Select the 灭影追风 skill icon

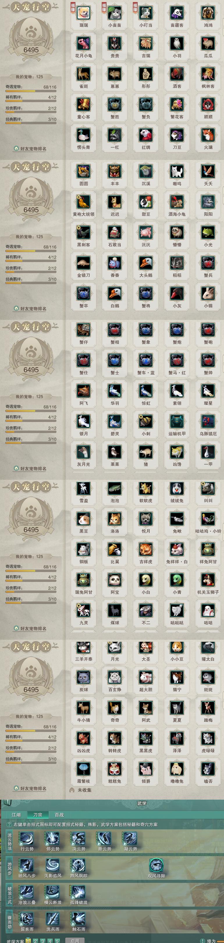click(x=53, y=865)
